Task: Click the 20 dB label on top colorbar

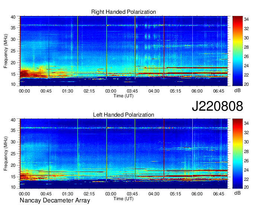Action: pyautogui.click(x=246, y=84)
